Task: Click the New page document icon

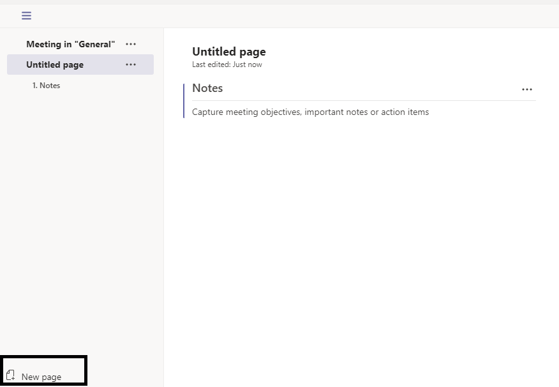Action: [x=11, y=376]
